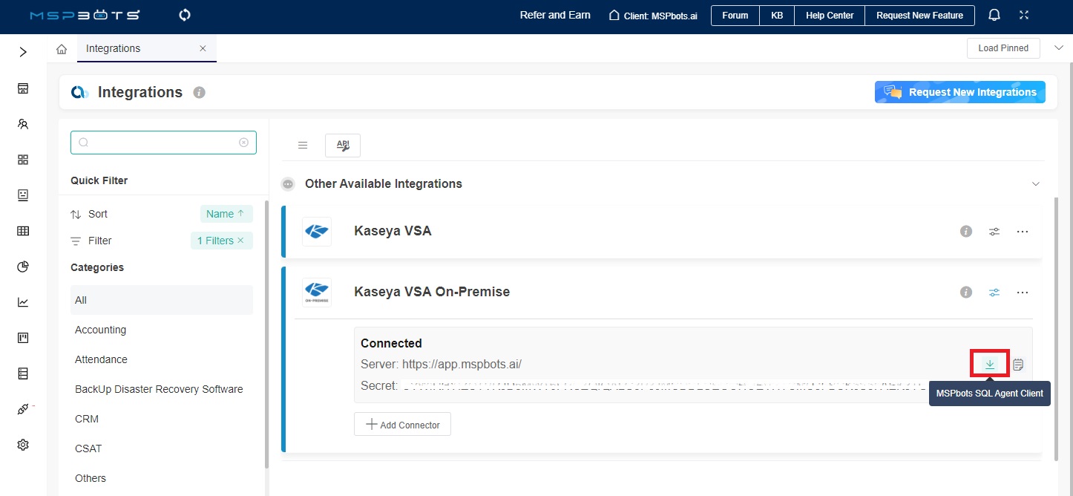
Task: Click the API tools button
Action: tap(343, 146)
